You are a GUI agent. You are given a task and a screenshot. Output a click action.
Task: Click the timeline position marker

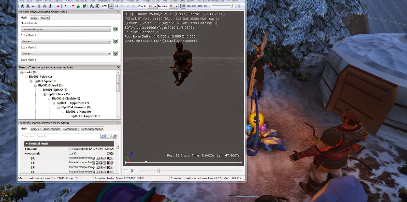pyautogui.click(x=146, y=162)
